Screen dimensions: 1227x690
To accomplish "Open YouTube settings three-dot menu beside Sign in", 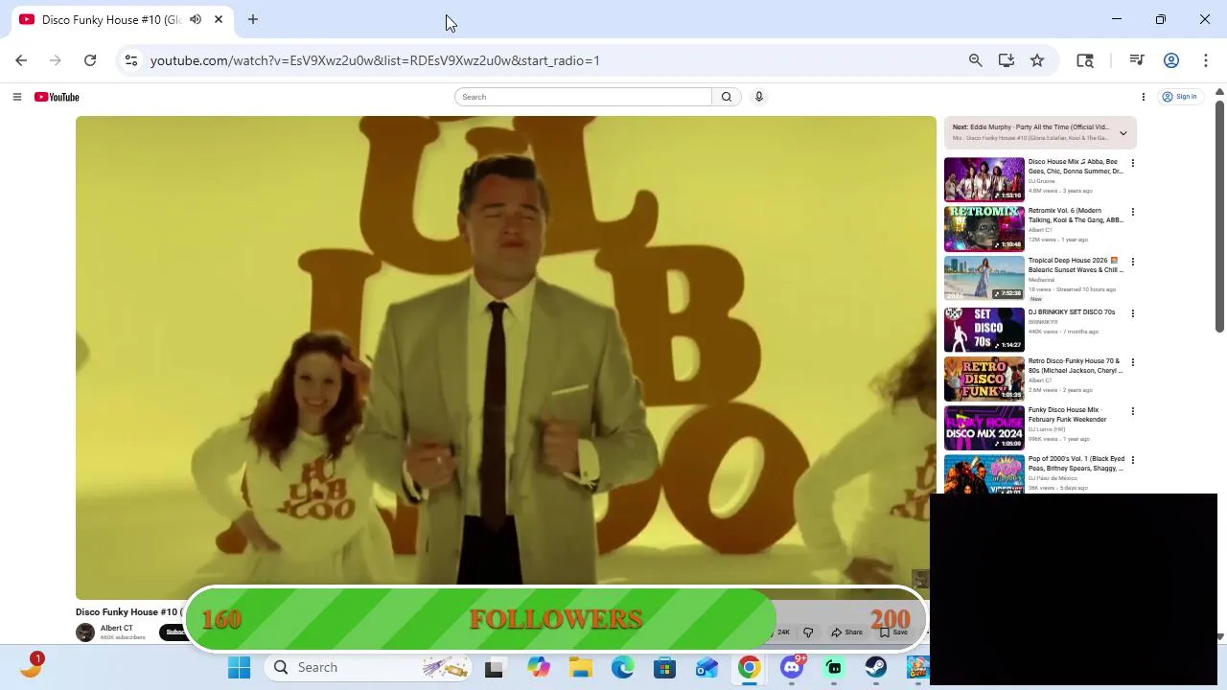I will pyautogui.click(x=1144, y=97).
